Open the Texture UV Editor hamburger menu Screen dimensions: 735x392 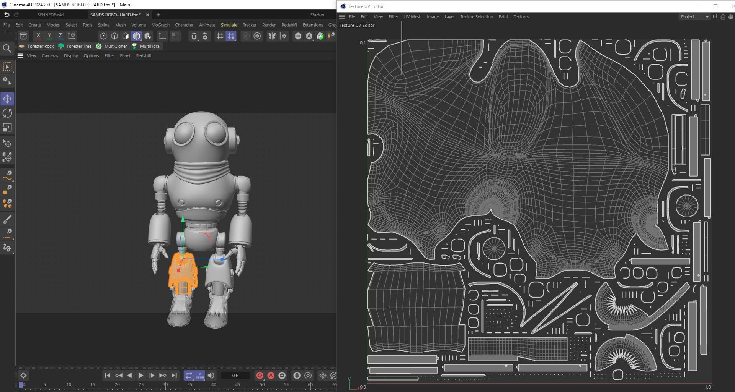pyautogui.click(x=342, y=17)
